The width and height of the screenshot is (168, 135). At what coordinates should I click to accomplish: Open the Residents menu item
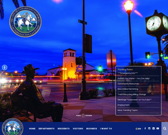(x=64, y=129)
